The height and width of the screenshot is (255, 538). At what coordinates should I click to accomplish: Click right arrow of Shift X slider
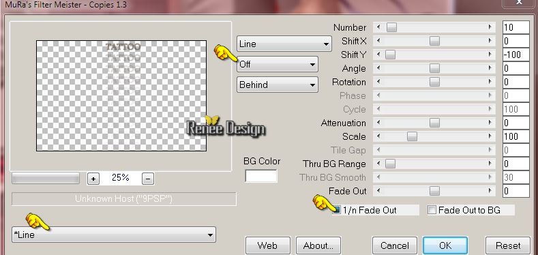(x=490, y=41)
